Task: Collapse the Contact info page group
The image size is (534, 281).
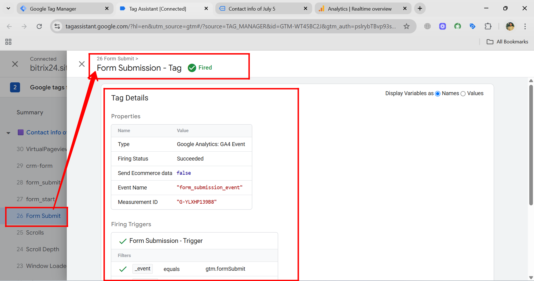Action: [x=8, y=133]
